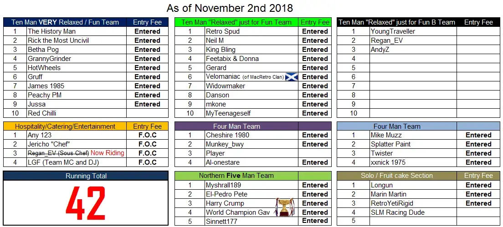503x227 pixels.
Task: Click the trophy cup icon near Harry Crump
Action: 283,207
